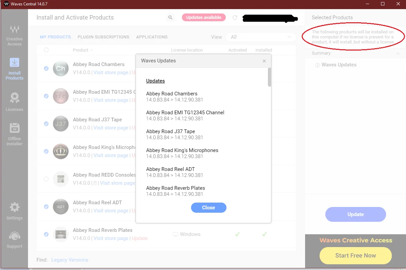Click the Start Free Now button

click(356, 256)
